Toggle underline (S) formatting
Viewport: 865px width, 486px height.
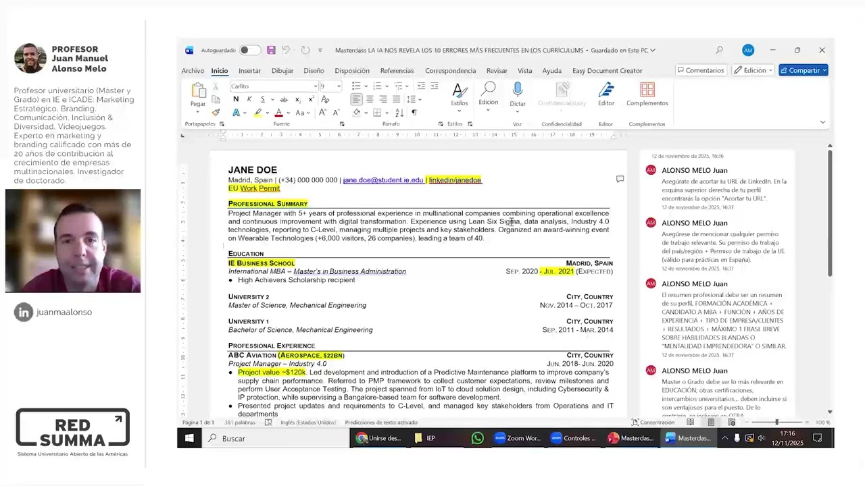[x=262, y=99]
